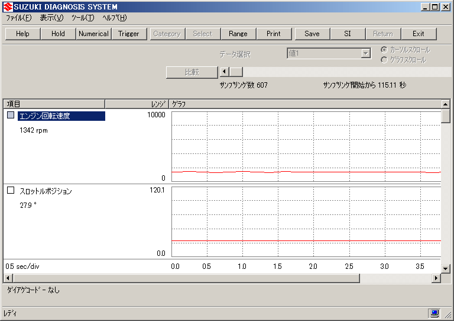Click the sampling position slider thumb

(236, 72)
